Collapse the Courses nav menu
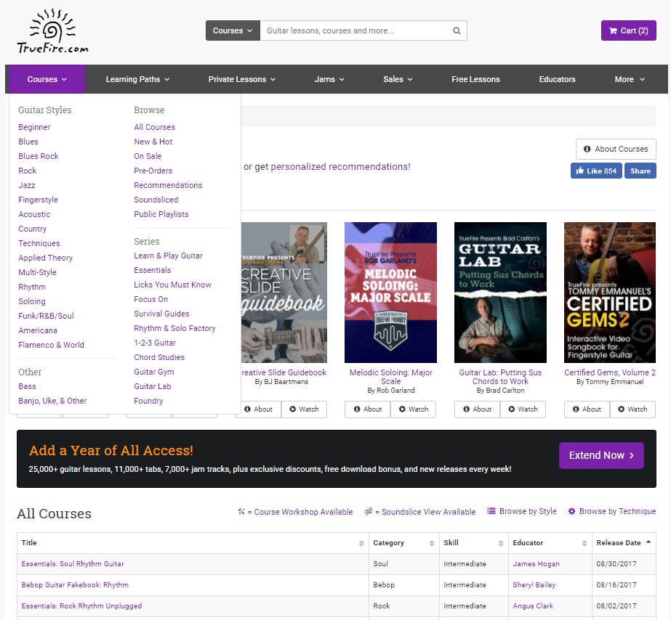 point(47,79)
